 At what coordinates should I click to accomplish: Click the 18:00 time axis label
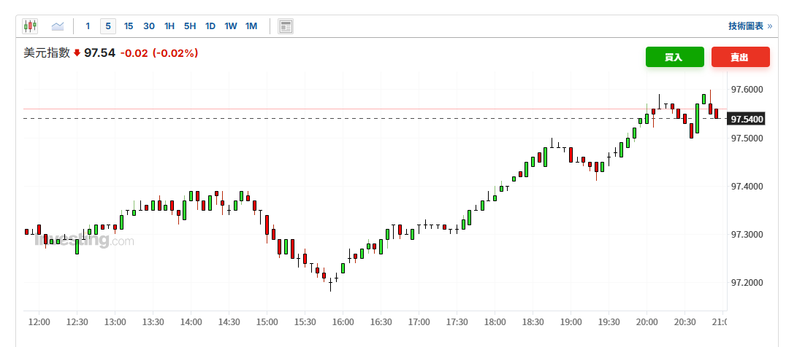click(x=495, y=322)
